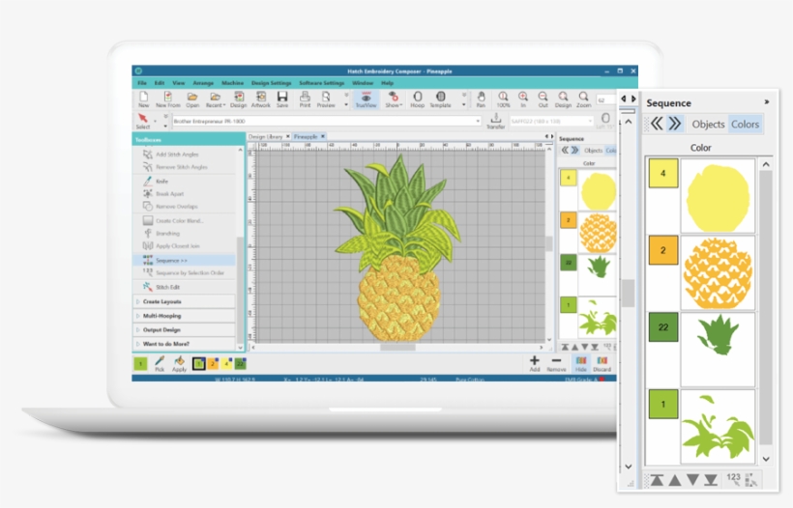Click the Save floppy disk icon
The height and width of the screenshot is (508, 793).
pyautogui.click(x=282, y=99)
